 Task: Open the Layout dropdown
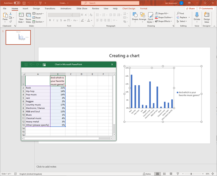[39, 13]
